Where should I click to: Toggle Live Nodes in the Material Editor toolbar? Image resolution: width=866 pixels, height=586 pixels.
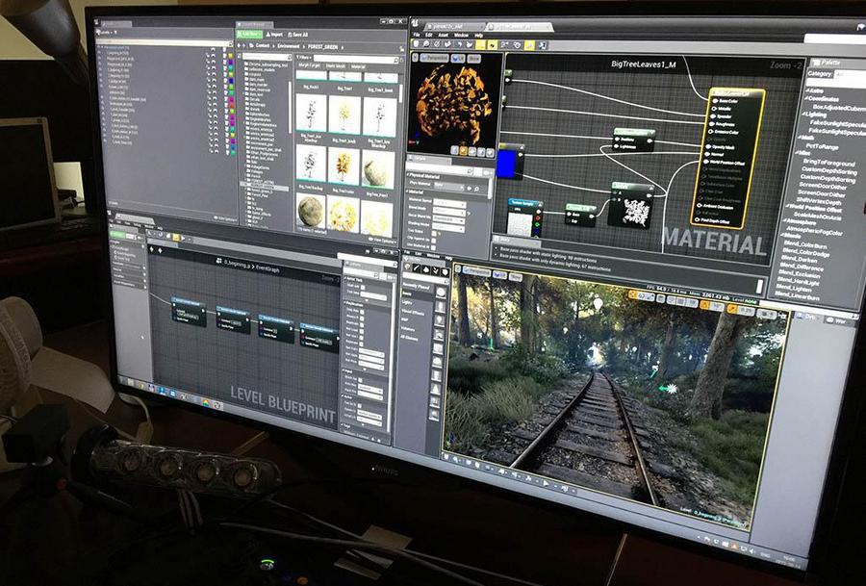click(x=505, y=45)
